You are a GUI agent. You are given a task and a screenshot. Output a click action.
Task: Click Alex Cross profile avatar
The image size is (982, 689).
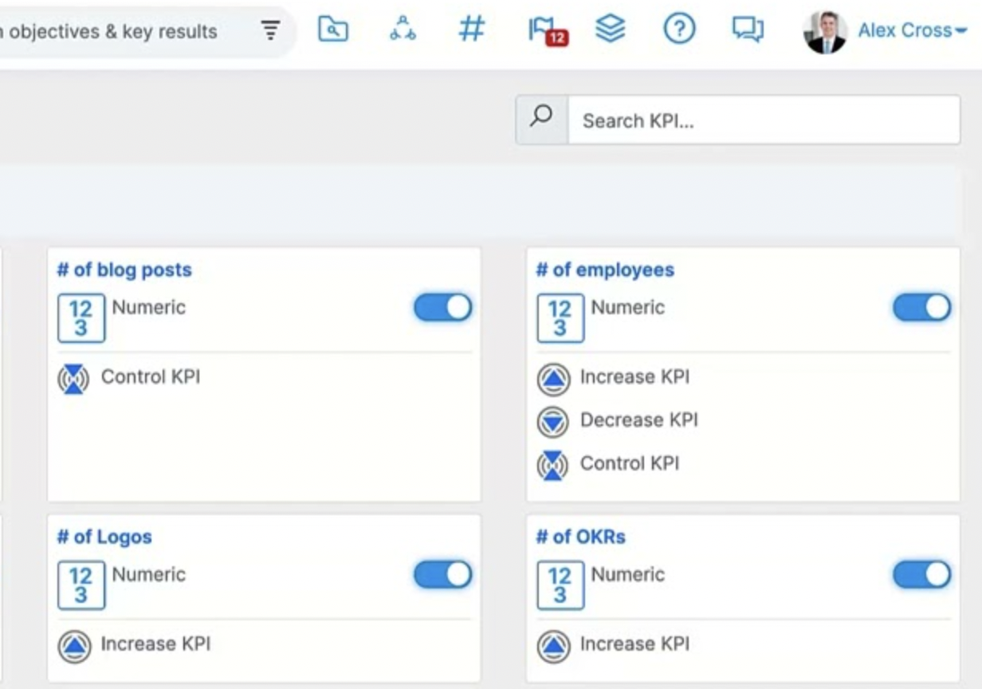pos(825,32)
